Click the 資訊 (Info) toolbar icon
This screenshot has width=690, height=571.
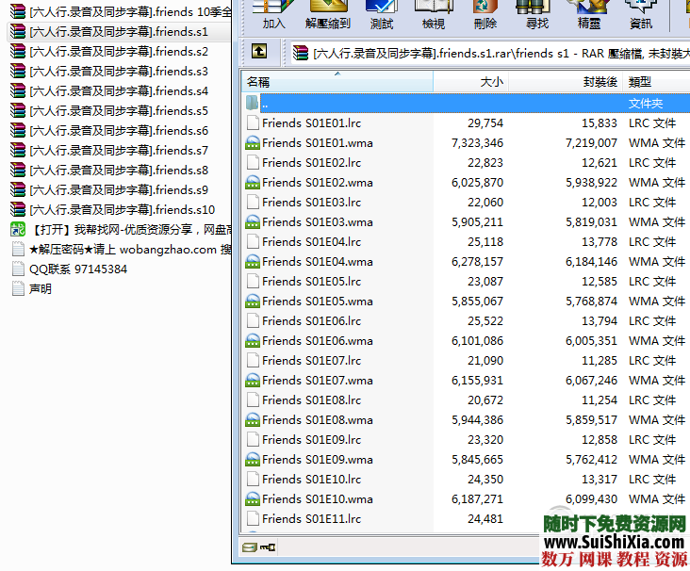coord(640,14)
